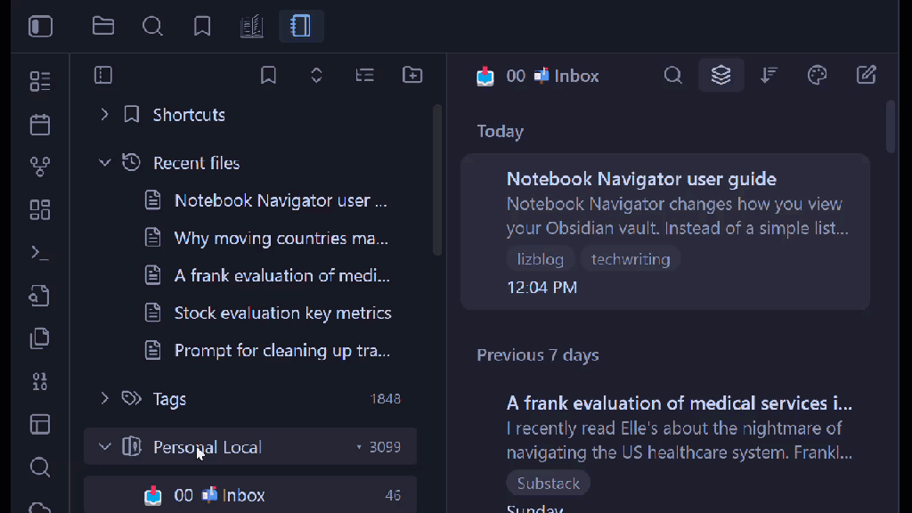Create a new folder in the navigator pane

coord(412,75)
